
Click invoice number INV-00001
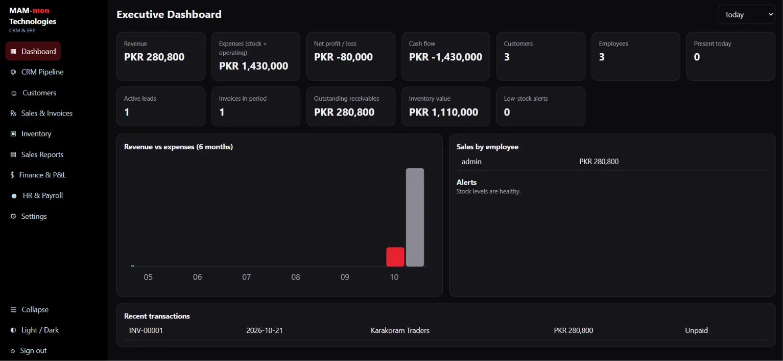[x=146, y=330]
